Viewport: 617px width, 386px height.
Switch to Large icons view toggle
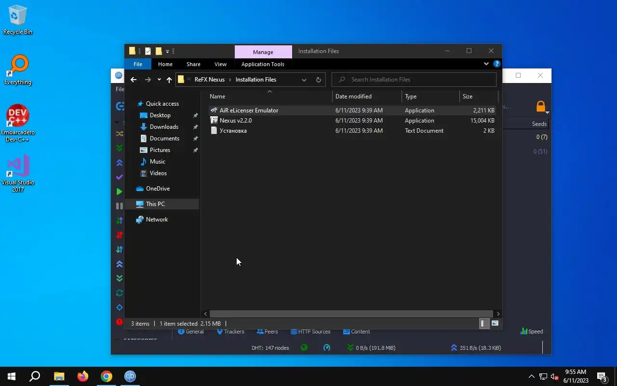click(x=495, y=324)
